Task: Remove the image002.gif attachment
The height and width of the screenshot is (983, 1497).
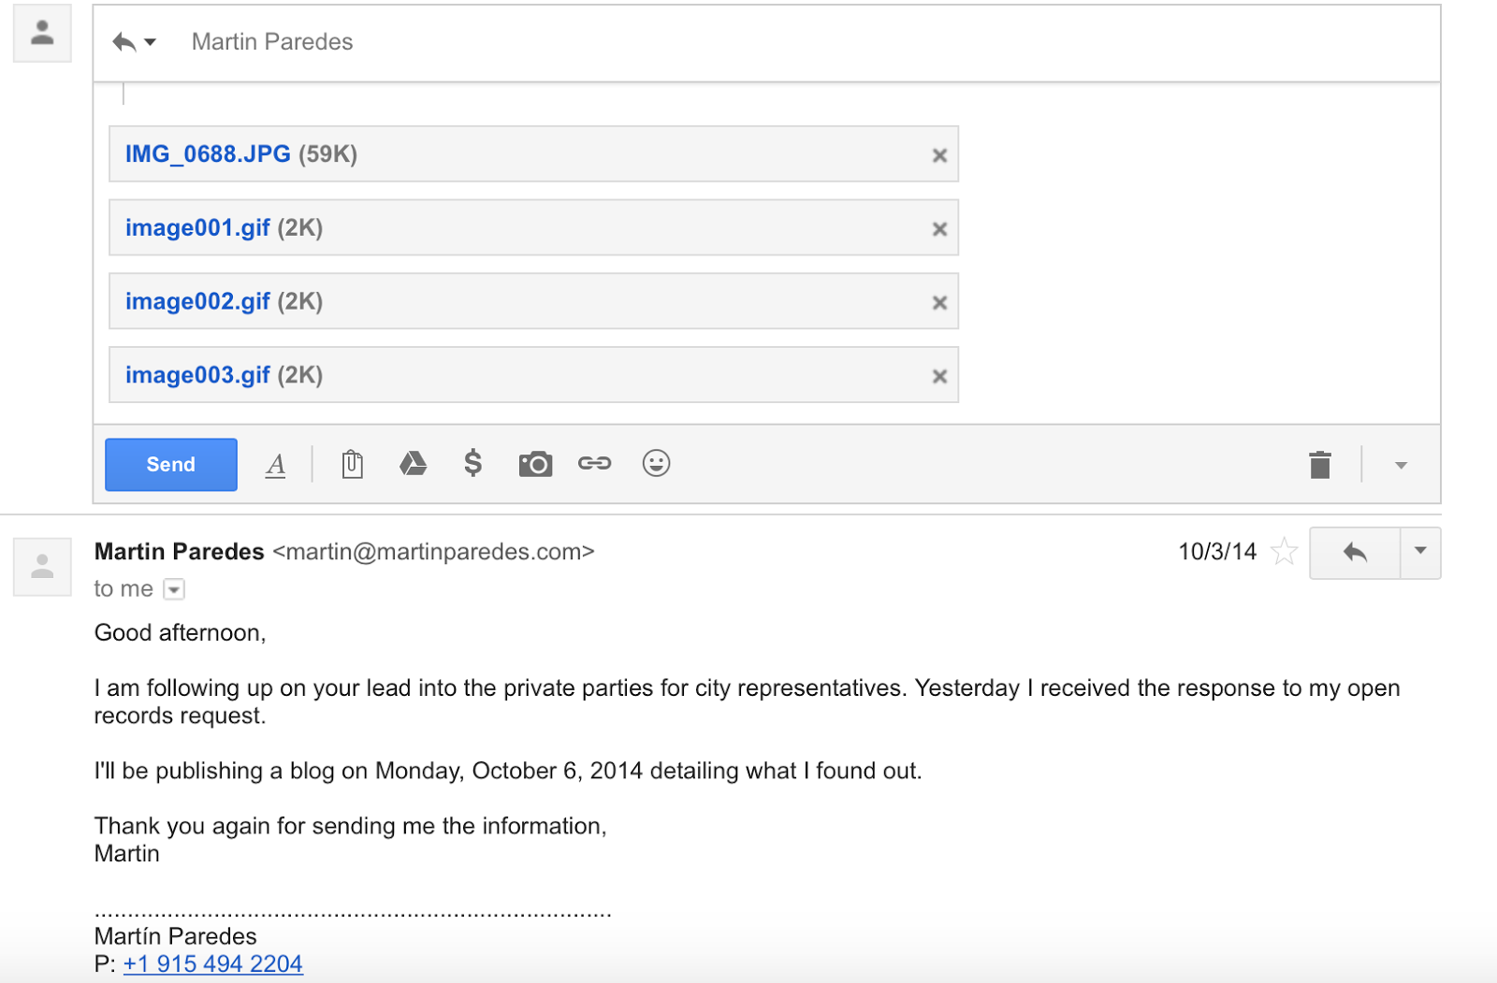Action: pyautogui.click(x=939, y=302)
